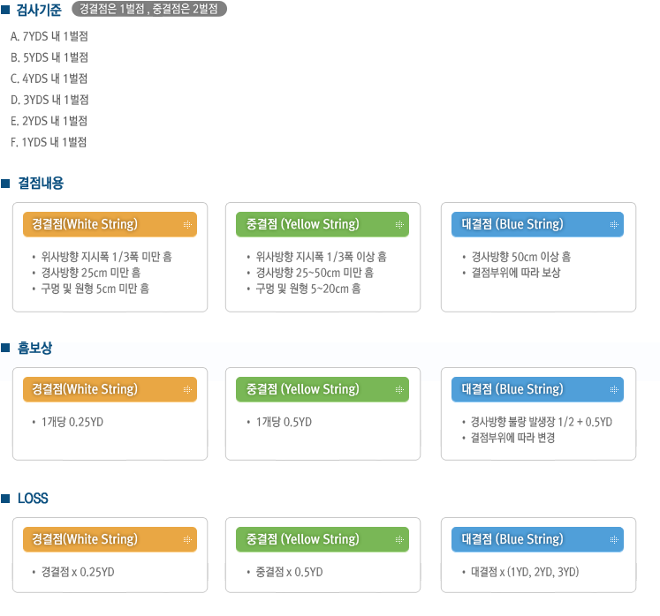660x616 pixels.
Task: Click dotted icon on blue 대결점 header under 결점내용
Action: (x=614, y=224)
